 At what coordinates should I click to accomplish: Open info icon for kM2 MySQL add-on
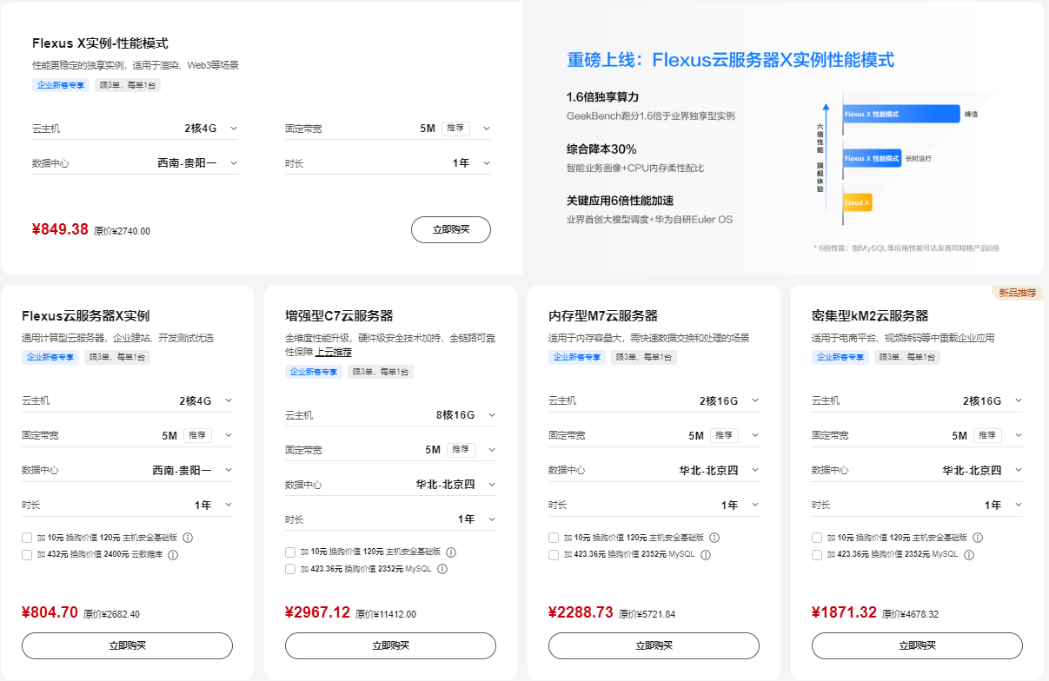coord(969,555)
